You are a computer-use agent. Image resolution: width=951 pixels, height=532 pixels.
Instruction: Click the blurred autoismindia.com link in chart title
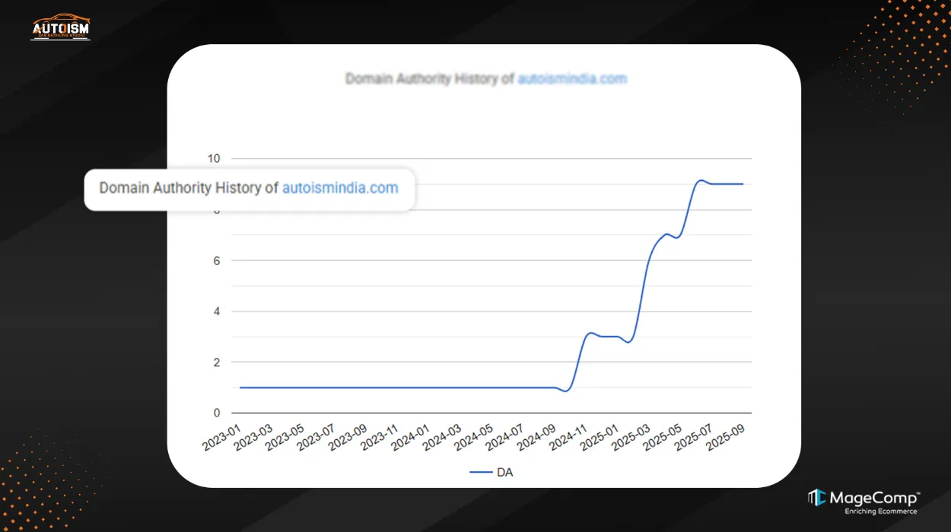click(572, 79)
